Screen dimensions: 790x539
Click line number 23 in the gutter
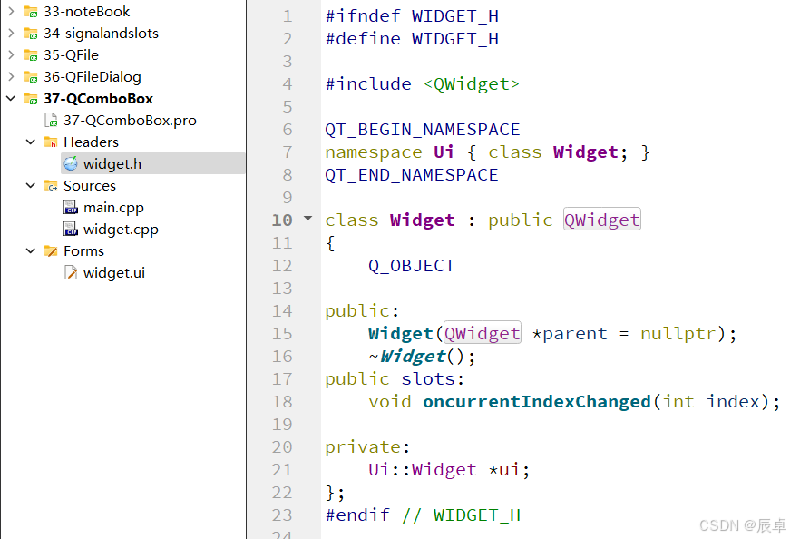pos(282,514)
